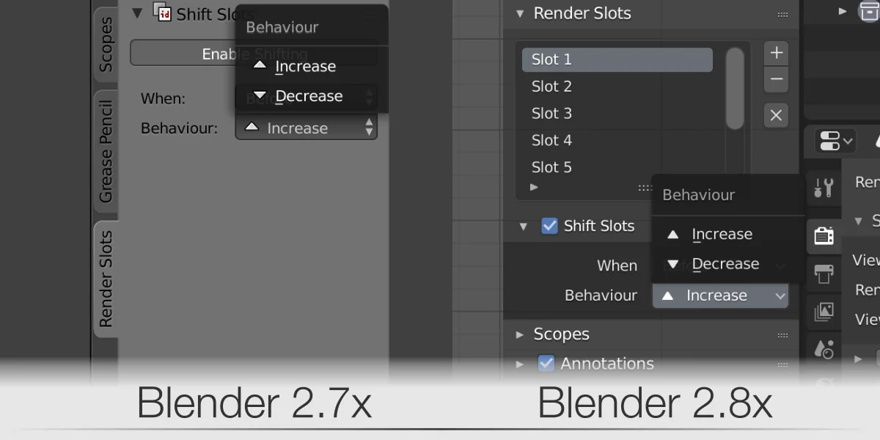Open the Behaviour dropdown showing Increase
Image resolution: width=880 pixels, height=440 pixels.
[x=719, y=296]
